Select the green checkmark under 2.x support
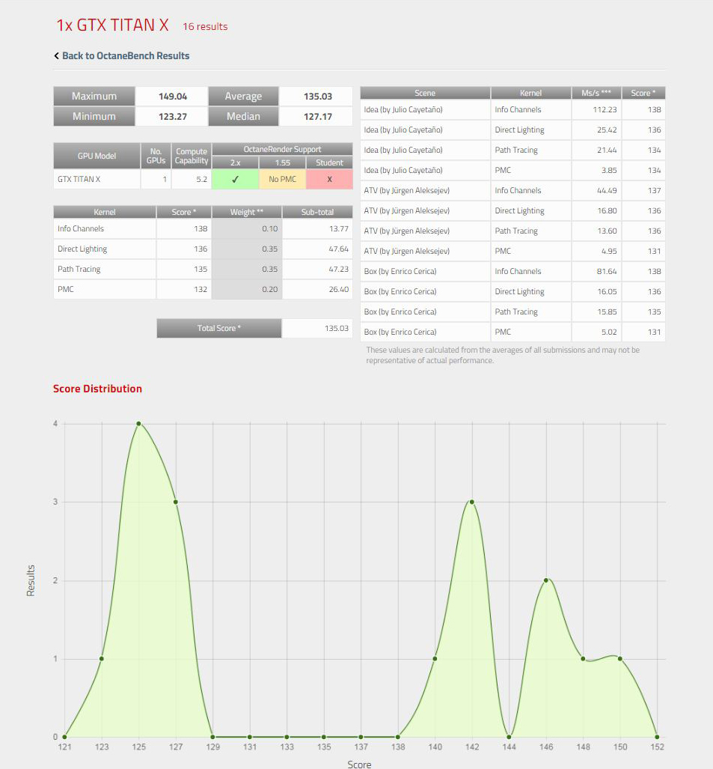The width and height of the screenshot is (713, 769). coord(235,180)
